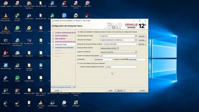Screen dimensions: 199x112
Task: Open the PowerISO desktop icon
Action: (29, 29)
